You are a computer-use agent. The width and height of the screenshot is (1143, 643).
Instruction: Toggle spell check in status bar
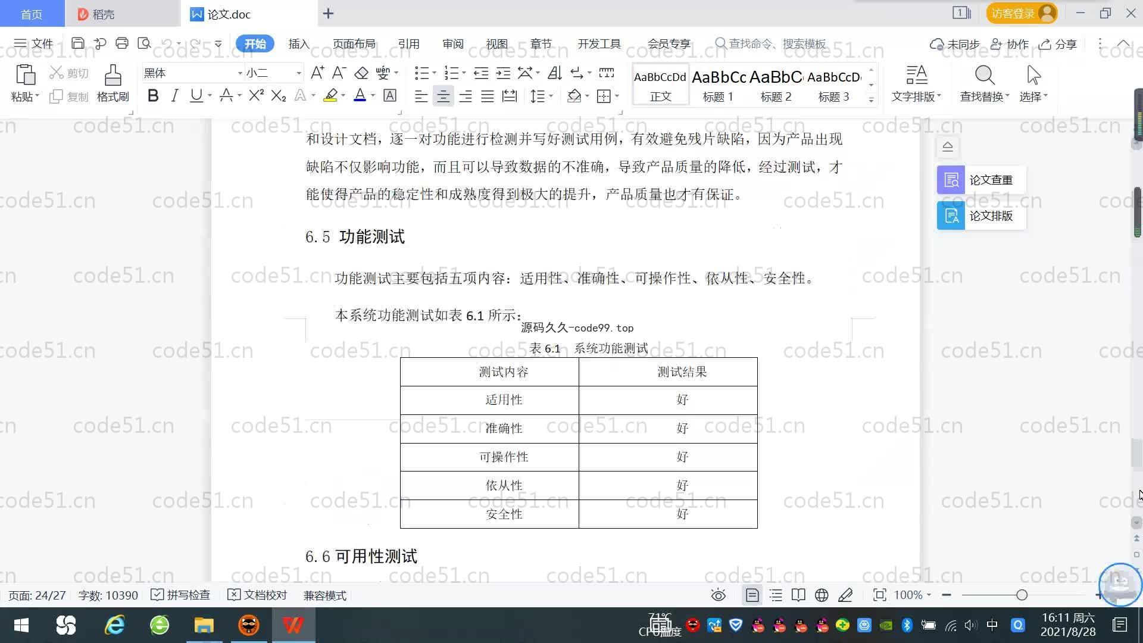pos(180,595)
